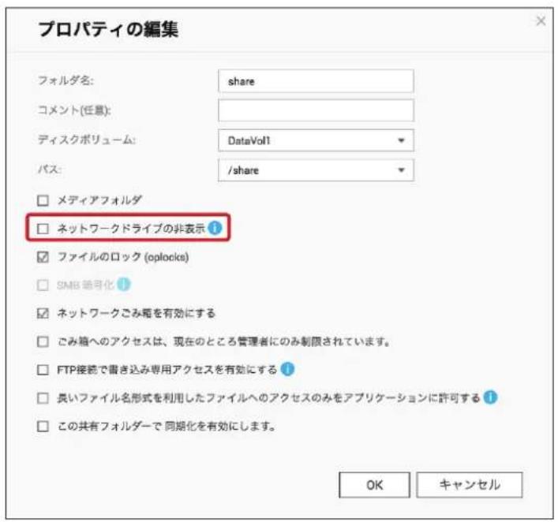558x522 pixels.
Task: Enable the メディアフォルダ checkbox
Action: pyautogui.click(x=43, y=200)
